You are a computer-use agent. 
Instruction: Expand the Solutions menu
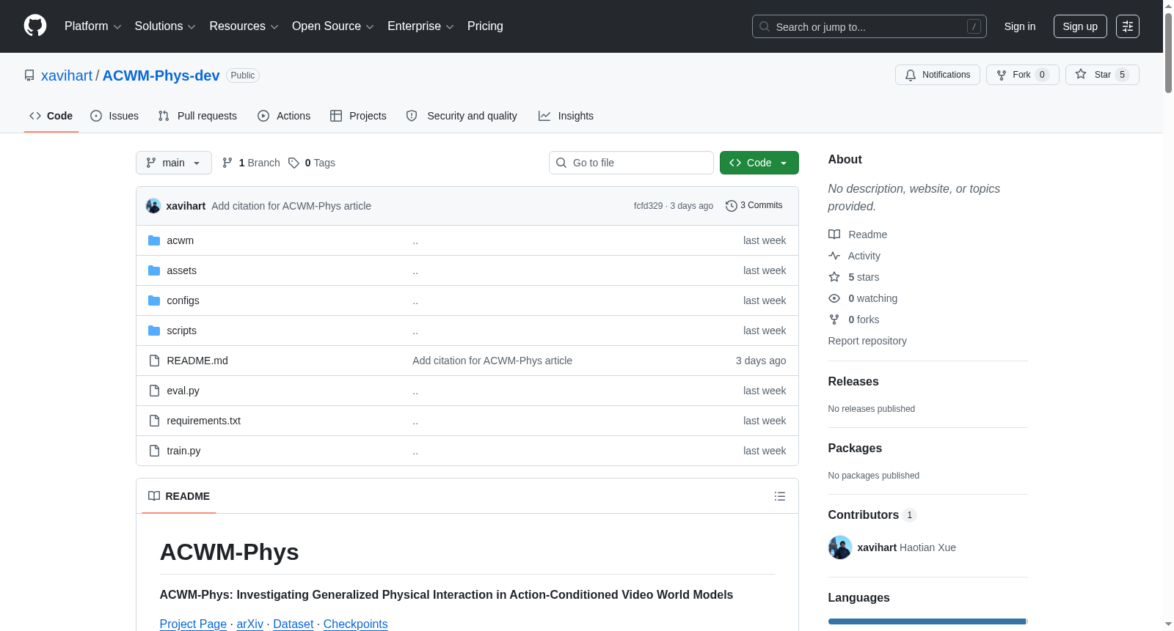(x=165, y=26)
